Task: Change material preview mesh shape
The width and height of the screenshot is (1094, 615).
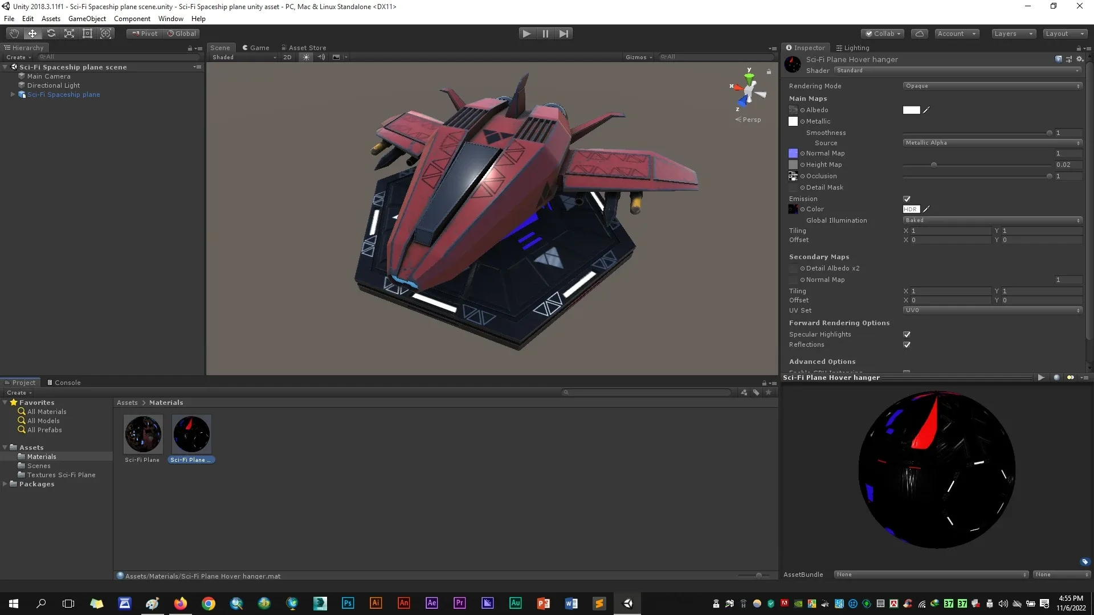Action: (1056, 378)
